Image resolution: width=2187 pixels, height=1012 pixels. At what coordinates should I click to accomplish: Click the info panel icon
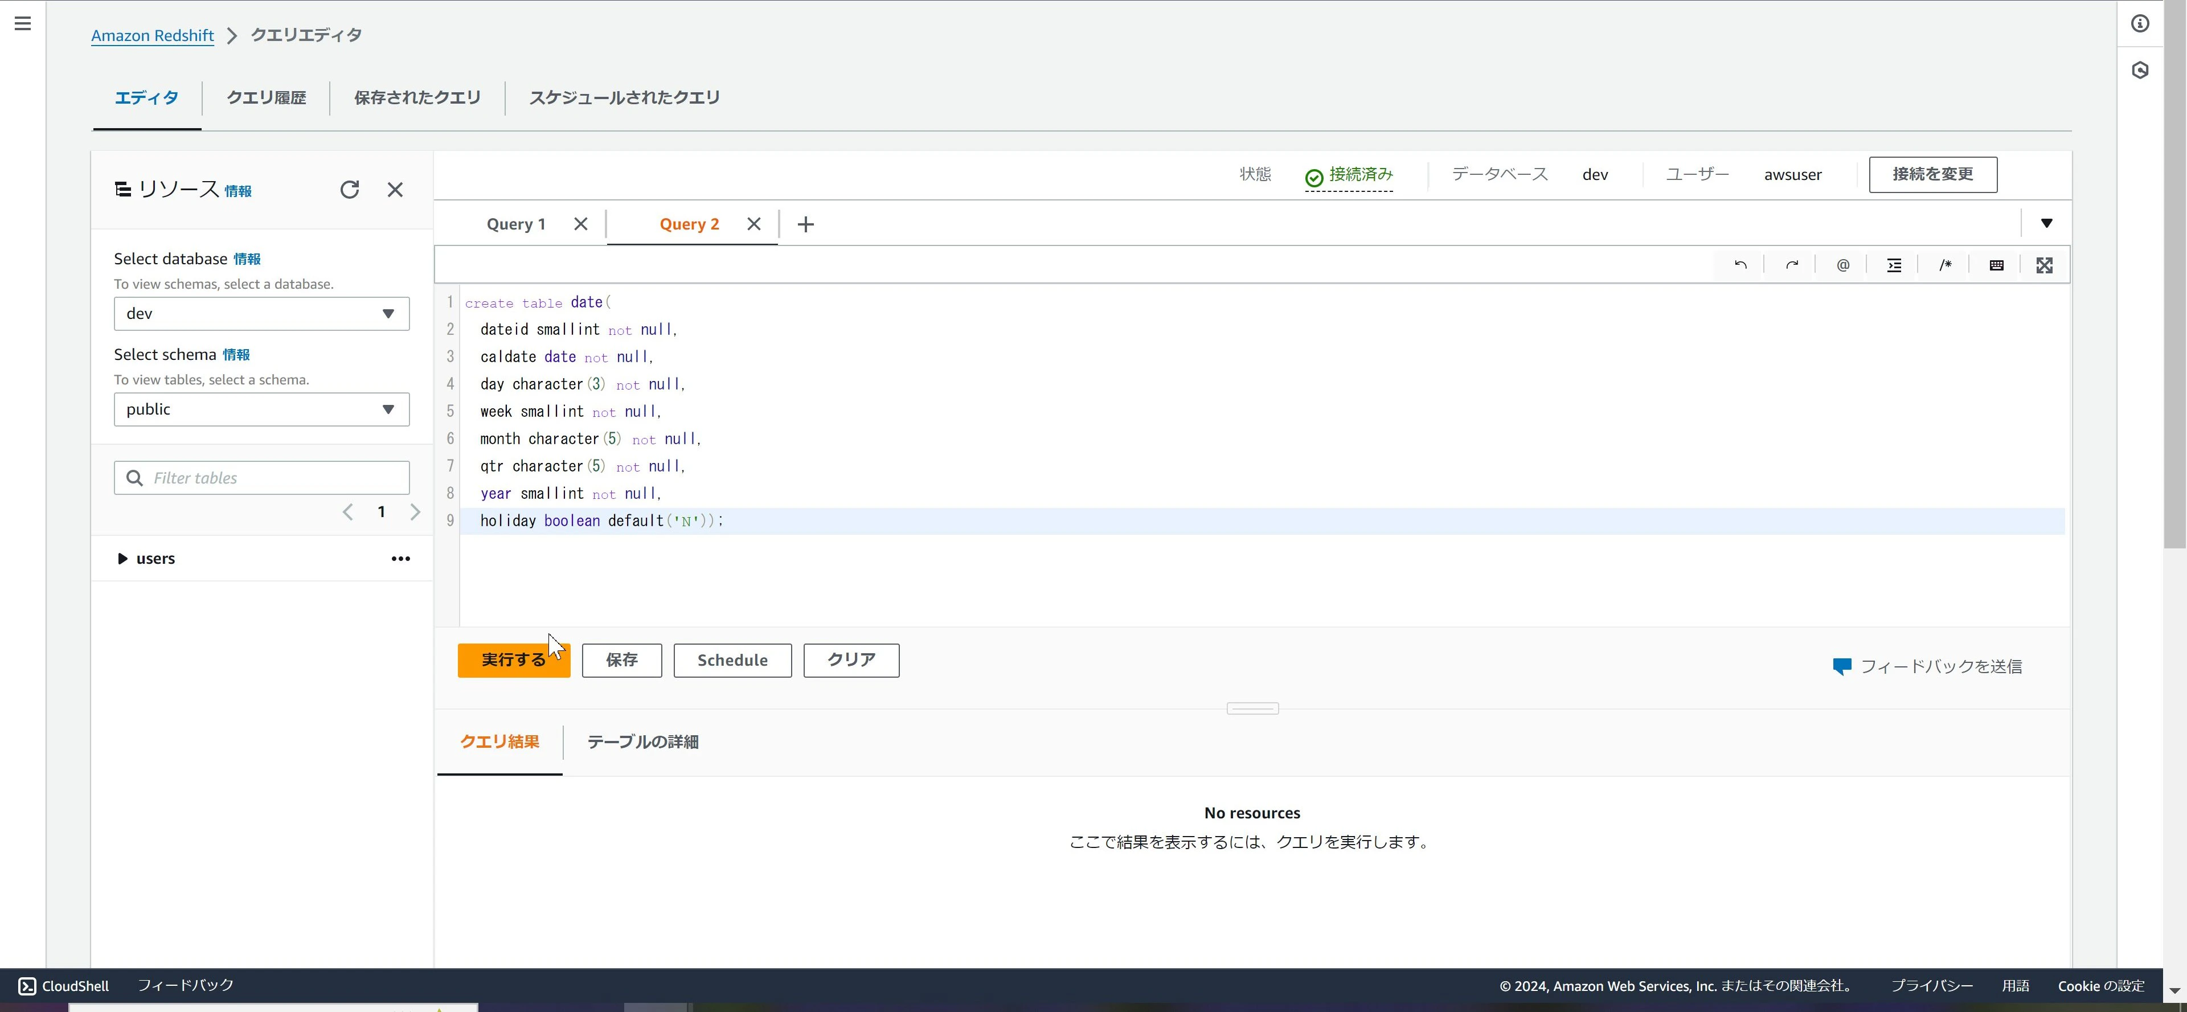tap(2140, 24)
